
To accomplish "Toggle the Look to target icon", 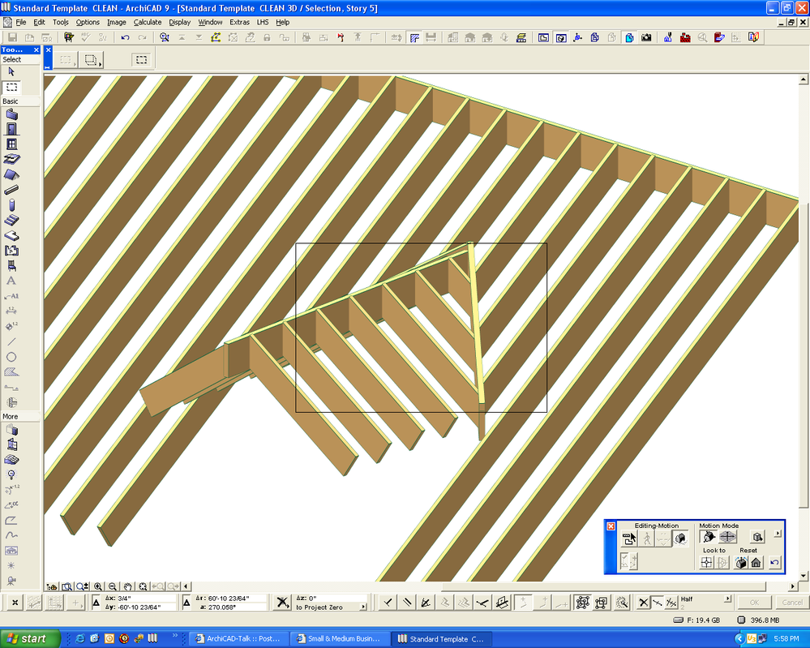I will (707, 563).
